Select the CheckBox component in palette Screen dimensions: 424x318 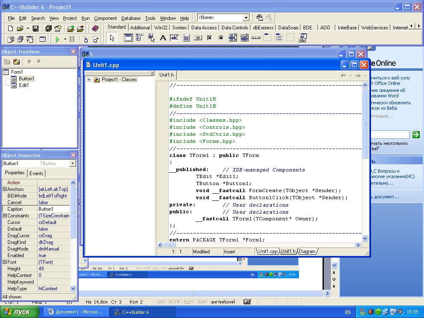click(209, 38)
